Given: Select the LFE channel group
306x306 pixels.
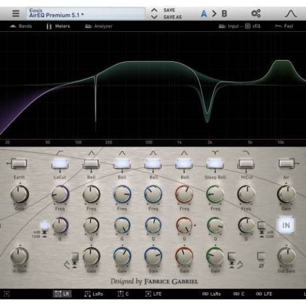Looking at the screenshot, I should click(x=154, y=294).
